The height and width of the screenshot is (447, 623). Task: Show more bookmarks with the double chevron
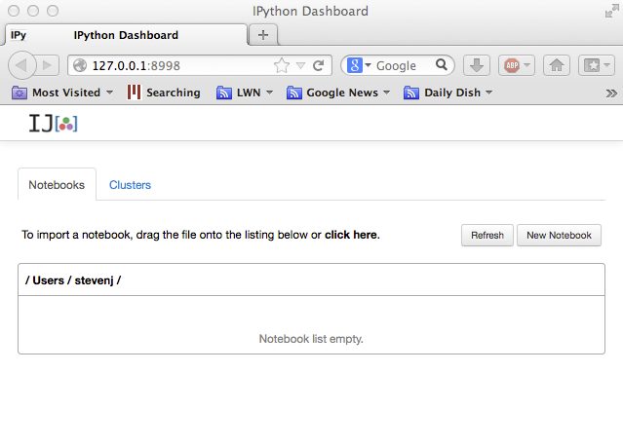pyautogui.click(x=611, y=93)
